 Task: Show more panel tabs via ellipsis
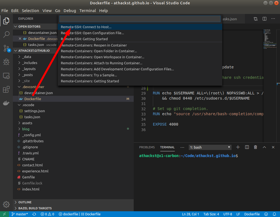(x=182, y=147)
